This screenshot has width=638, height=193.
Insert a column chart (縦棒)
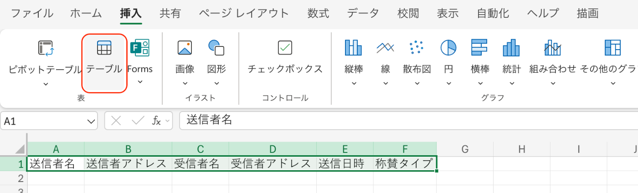354,48
